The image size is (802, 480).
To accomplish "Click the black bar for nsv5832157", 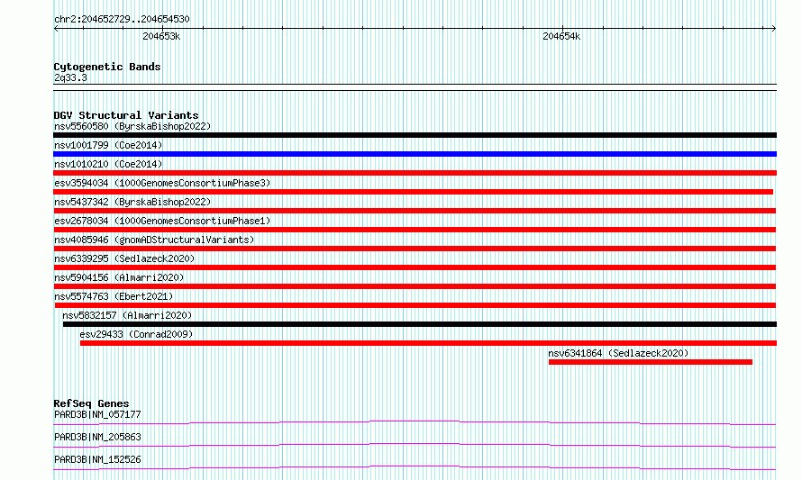I will coord(420,324).
